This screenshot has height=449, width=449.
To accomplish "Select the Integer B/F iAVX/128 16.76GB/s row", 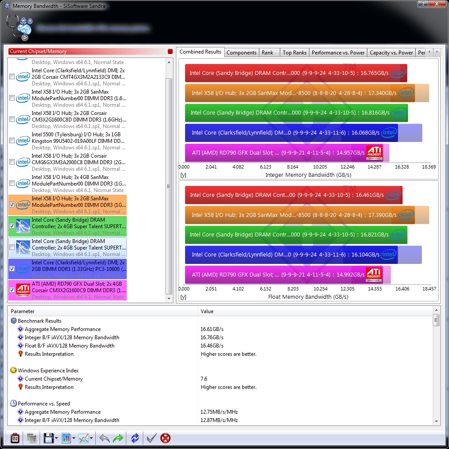I will pyautogui.click(x=220, y=338).
